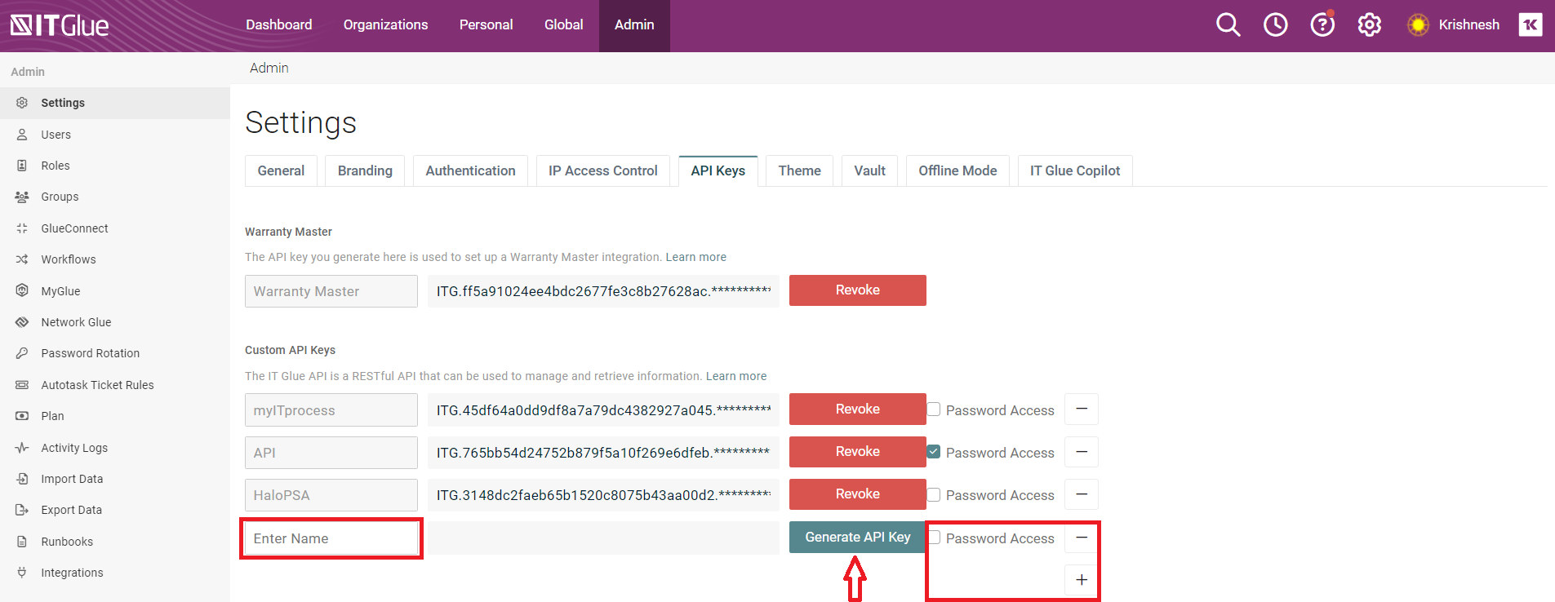This screenshot has width=1555, height=602.
Task: Open the Admin menu in top bar
Action: tap(634, 24)
